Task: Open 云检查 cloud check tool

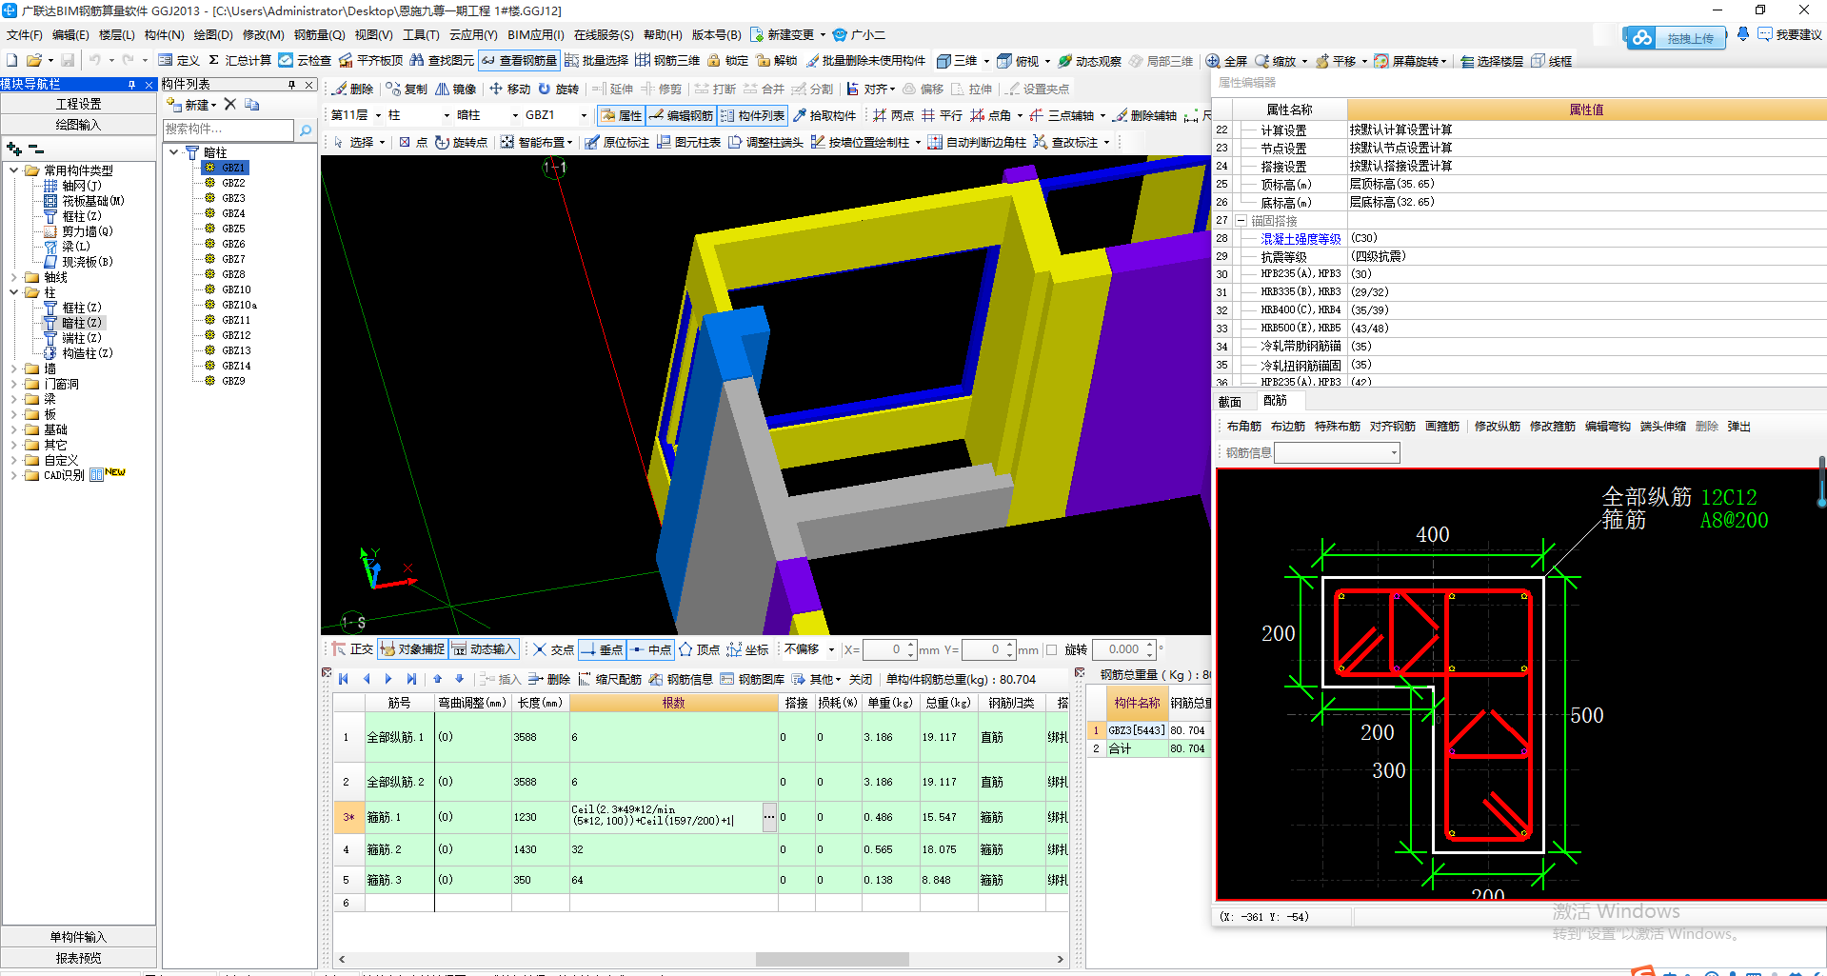Action: [x=305, y=60]
